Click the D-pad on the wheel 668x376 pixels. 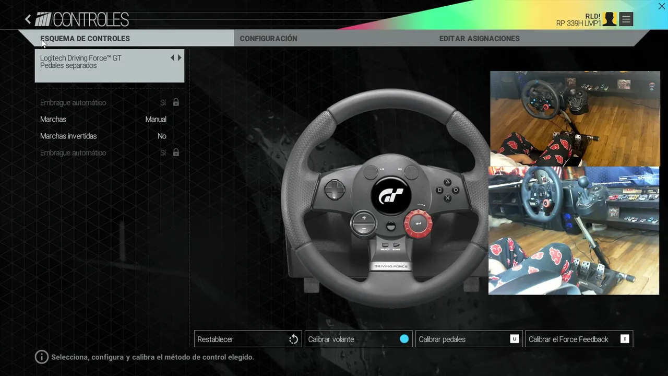pos(335,190)
